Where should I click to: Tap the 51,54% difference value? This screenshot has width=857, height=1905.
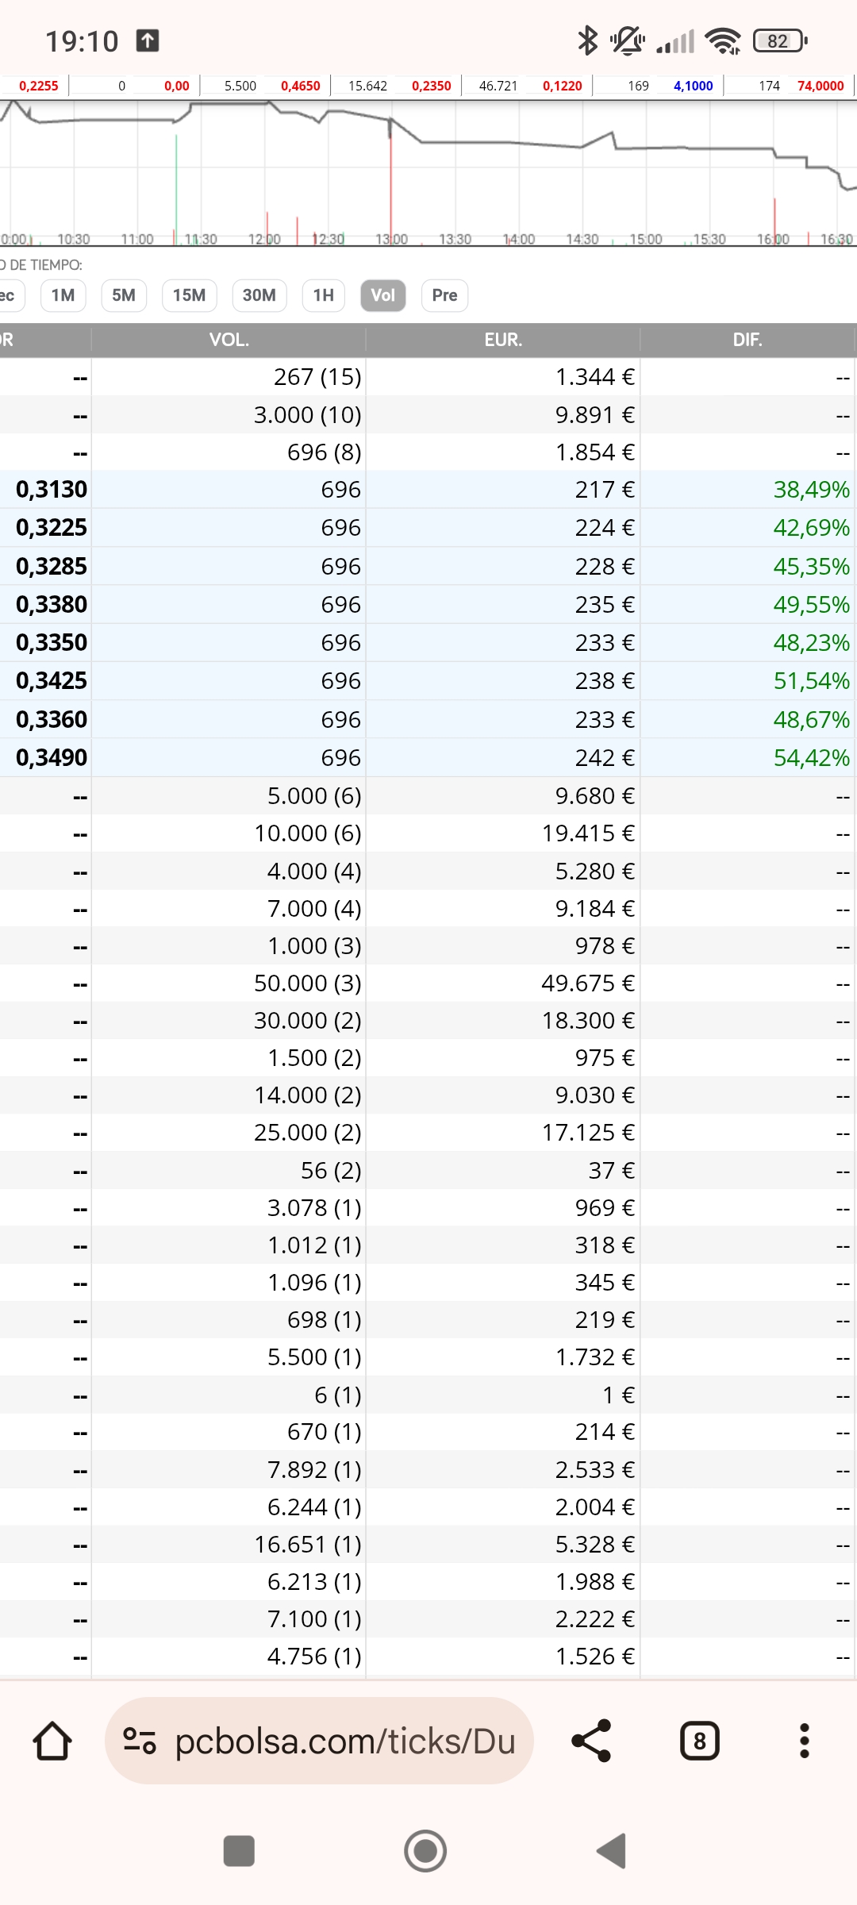812,681
